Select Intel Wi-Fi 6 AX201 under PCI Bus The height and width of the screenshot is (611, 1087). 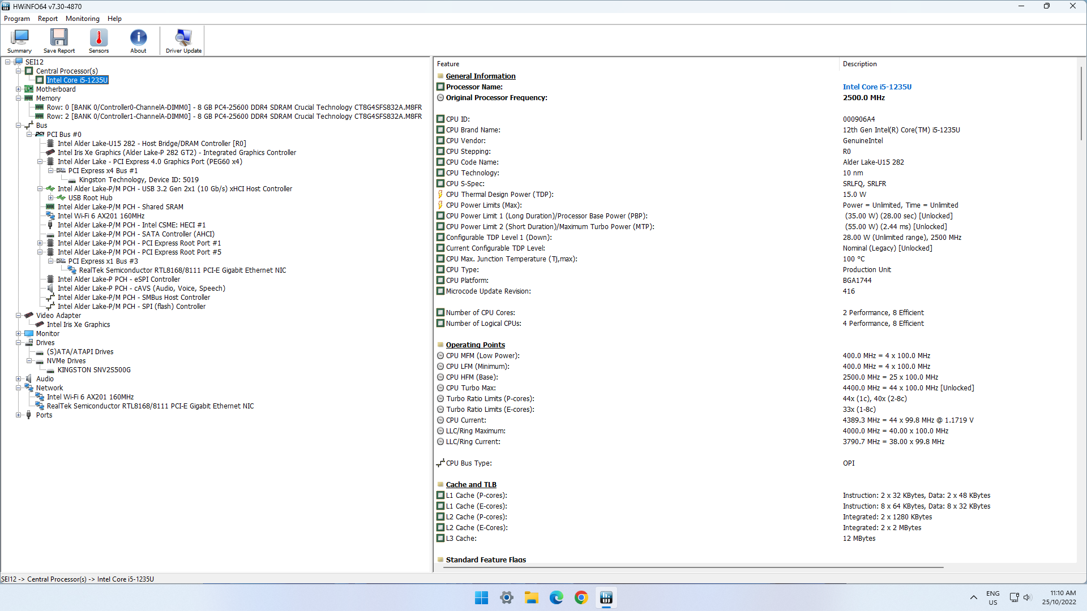(101, 216)
